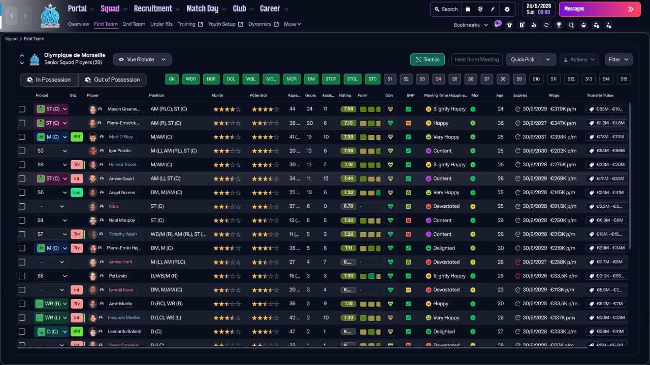
Task: Open the Vue Globale view dropdown
Action: [142, 59]
